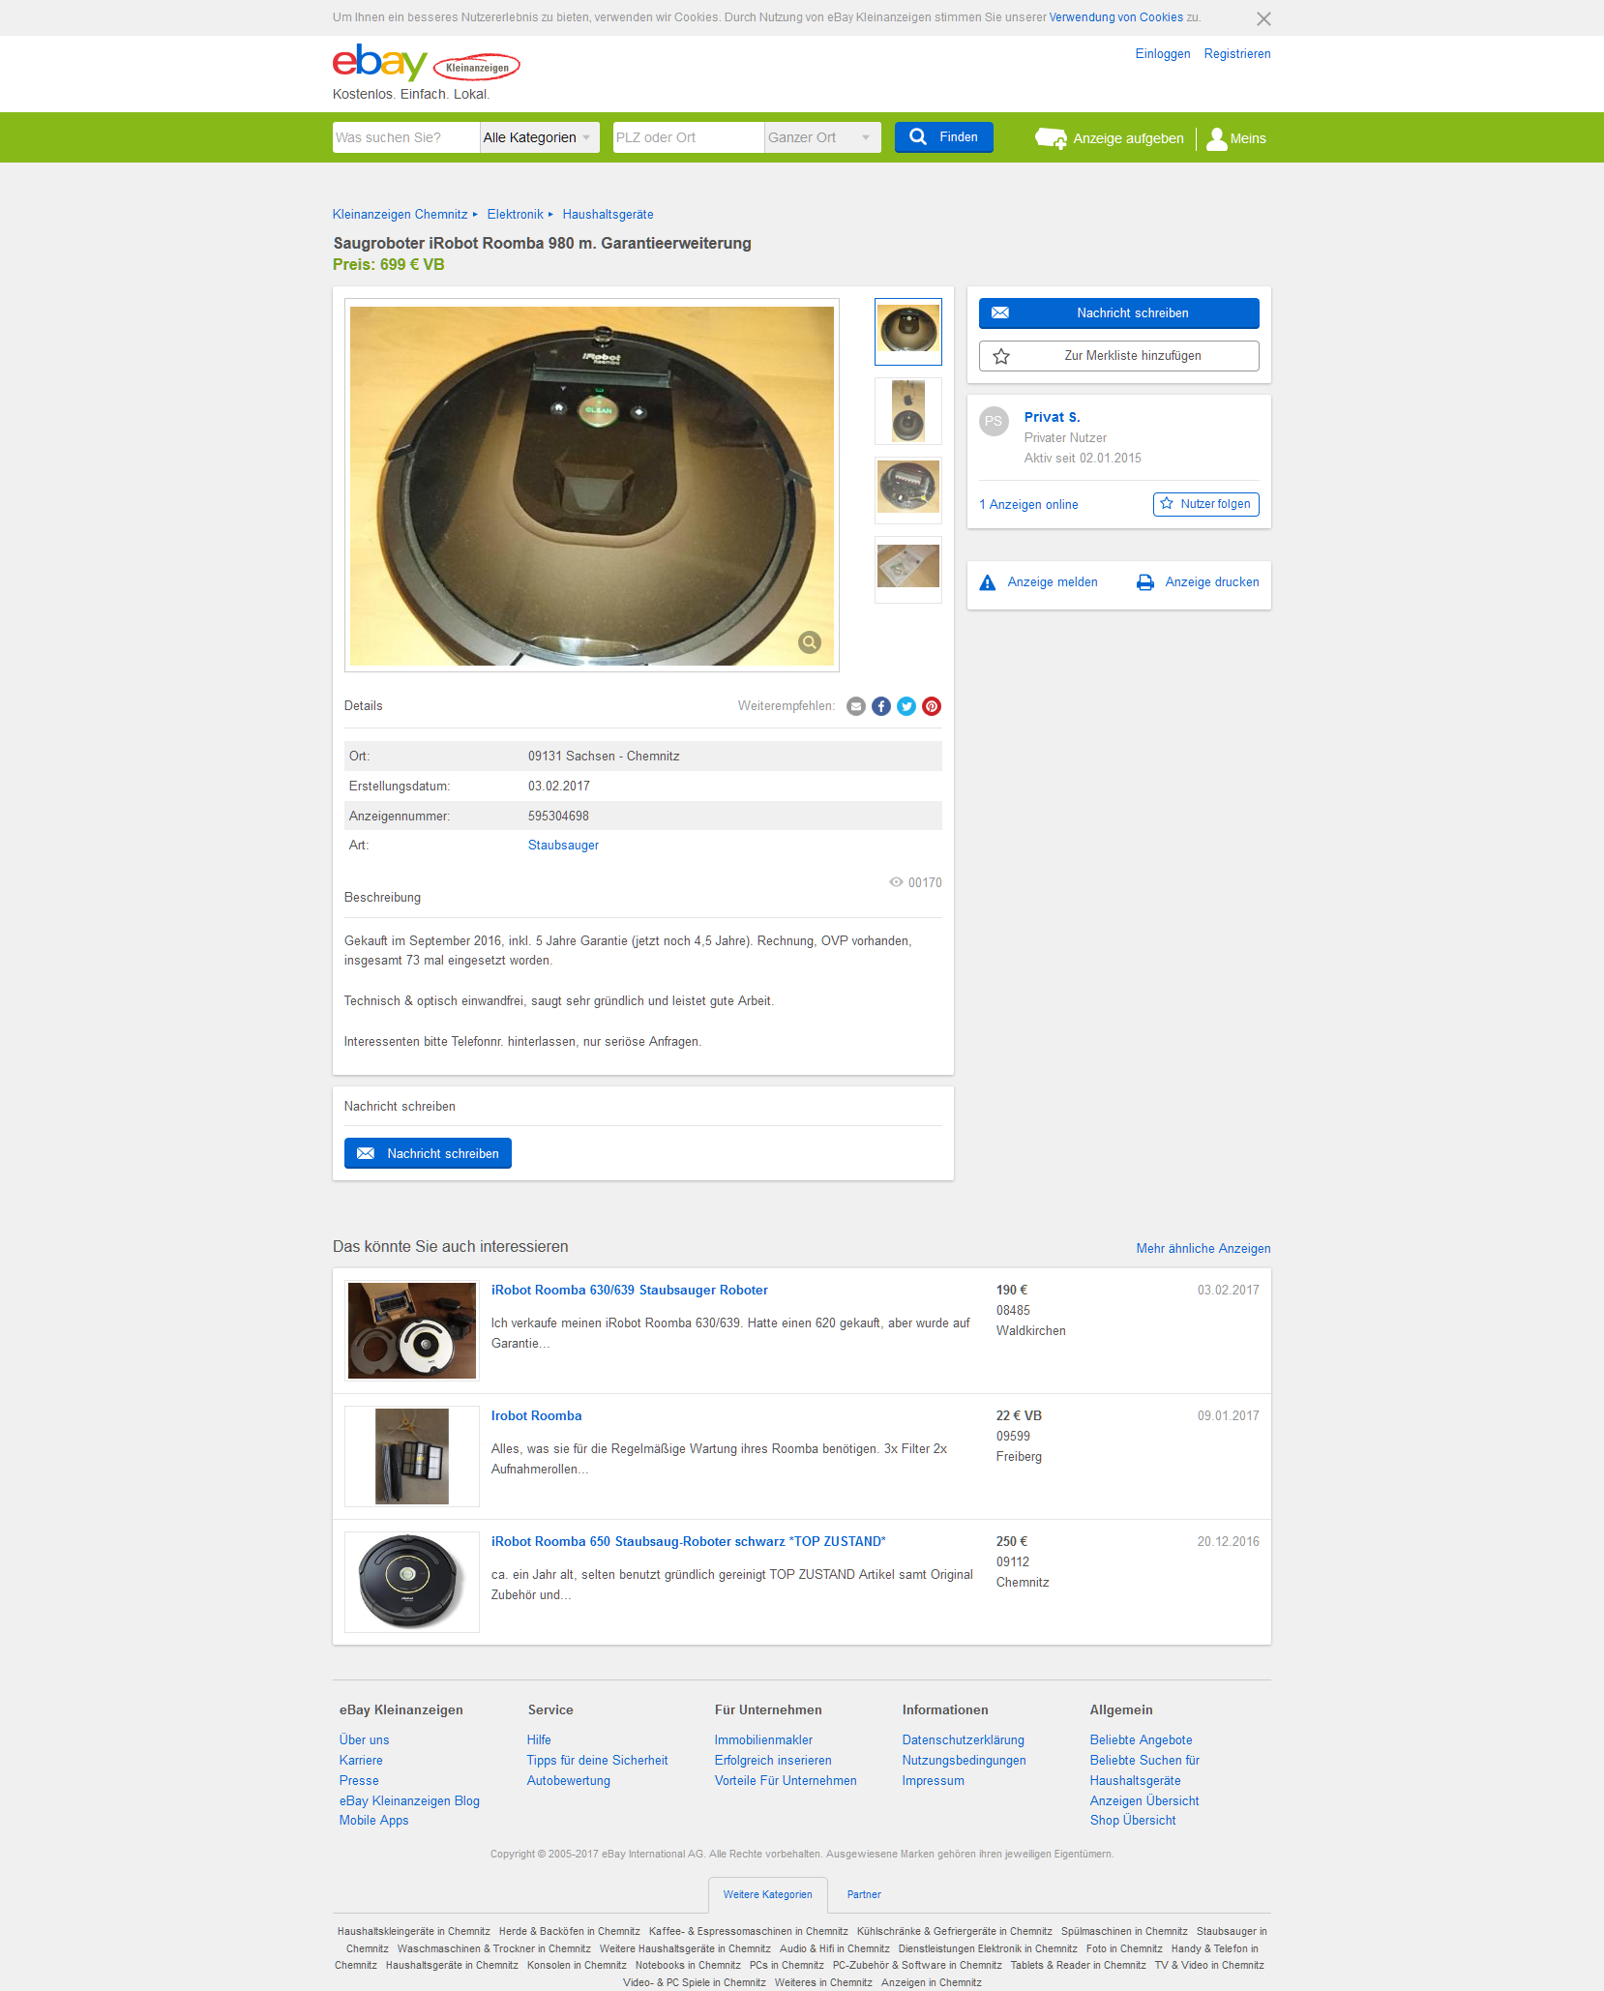Open Beliebte Angebote link
Screen dimensions: 1604x1991
1141,1740
